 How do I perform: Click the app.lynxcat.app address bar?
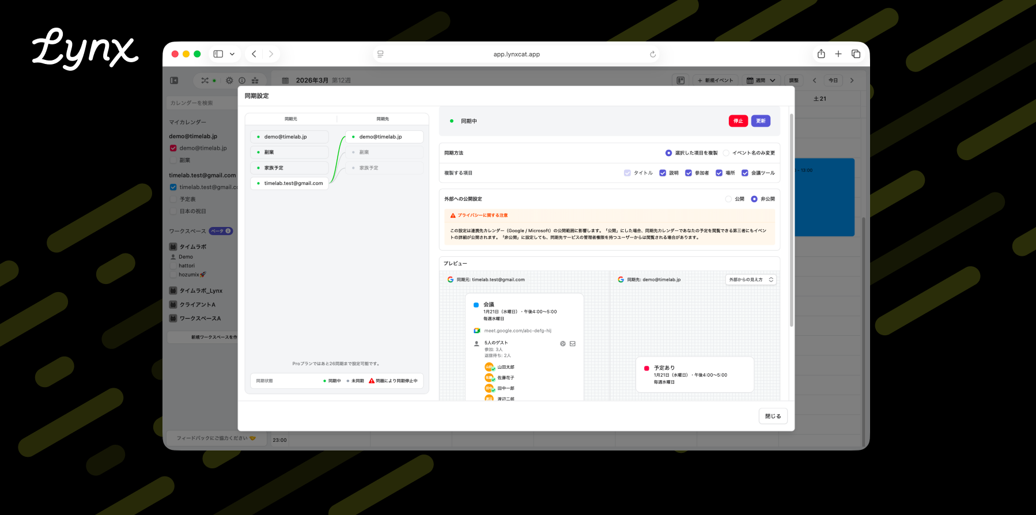[516, 54]
